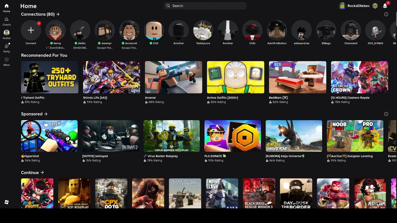This screenshot has width=397, height=223.
Task: Click the Robux hexagon icon
Action: pos(375,6)
